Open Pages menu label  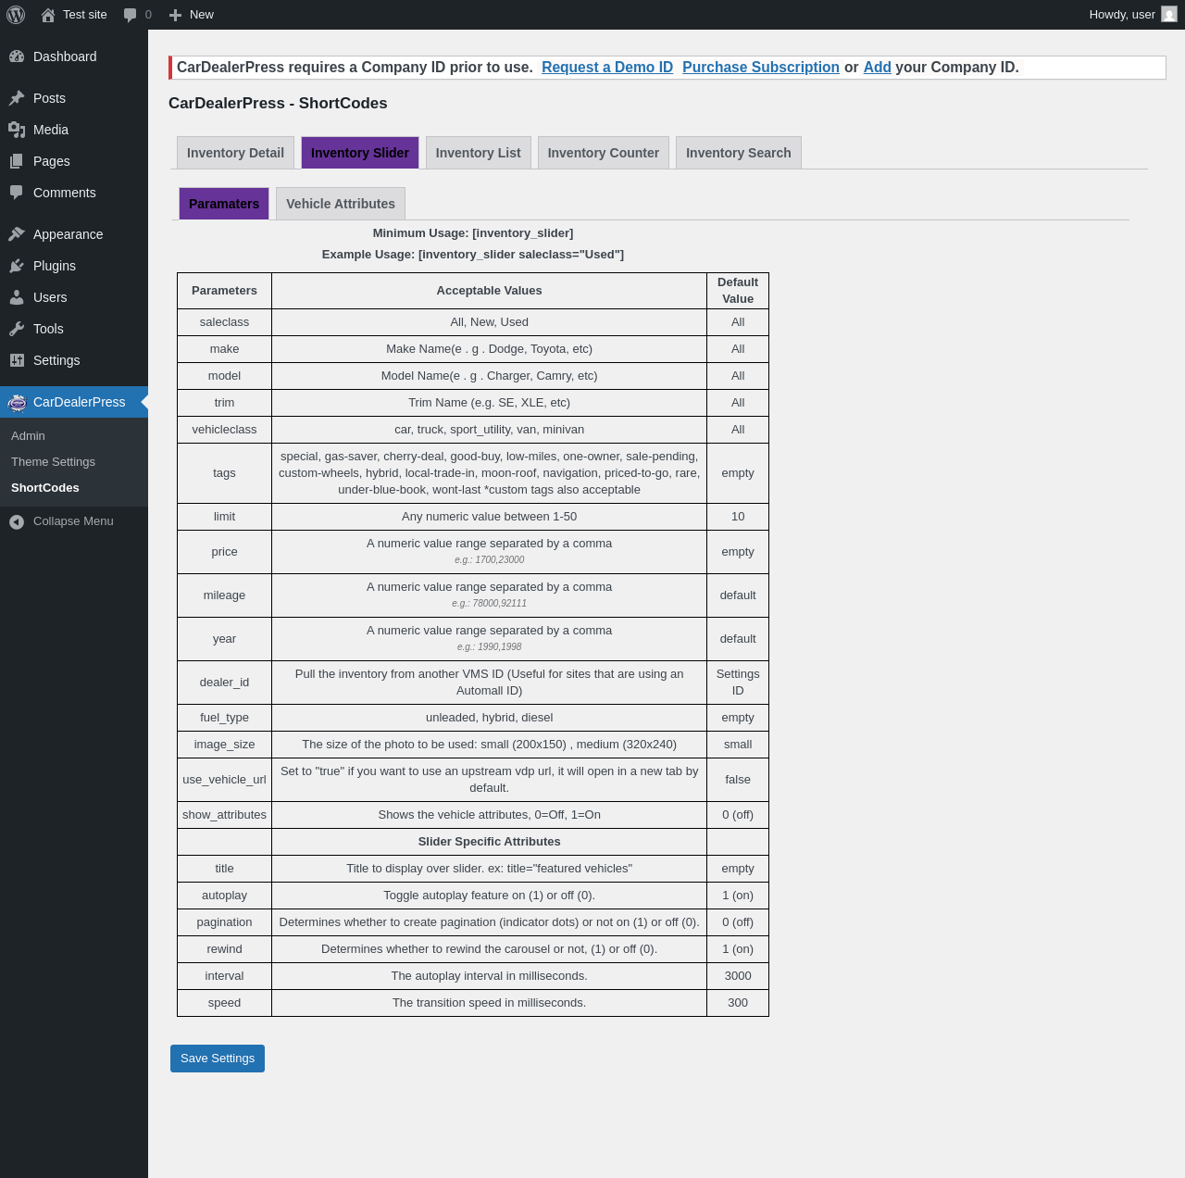click(x=52, y=161)
